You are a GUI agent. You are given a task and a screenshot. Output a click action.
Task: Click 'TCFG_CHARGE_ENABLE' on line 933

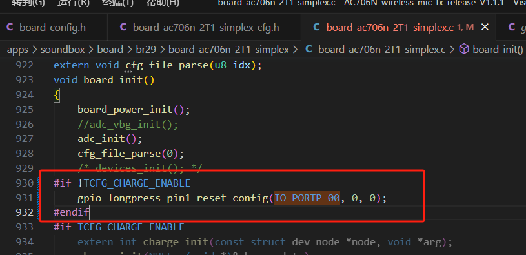coord(131,227)
